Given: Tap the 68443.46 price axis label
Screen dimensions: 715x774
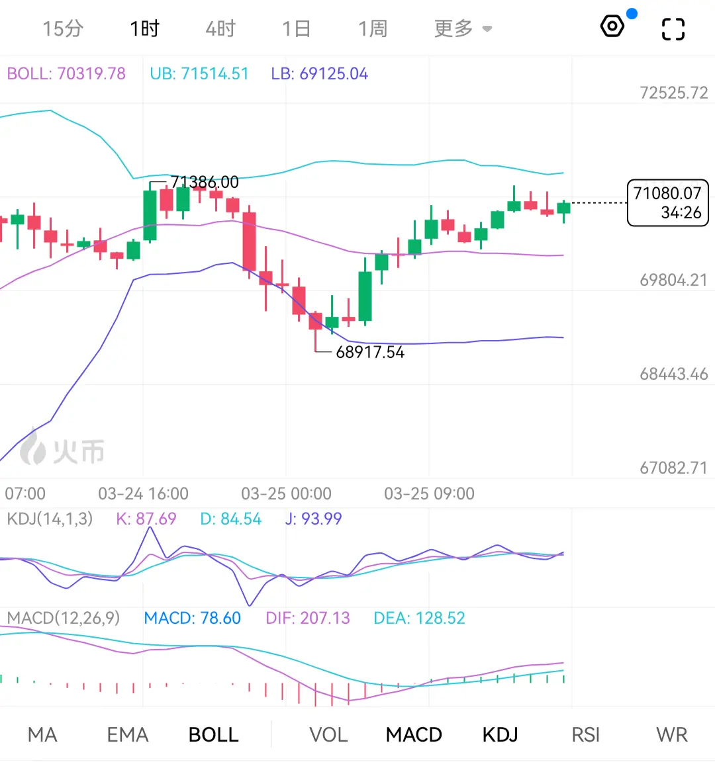Looking at the screenshot, I should [674, 374].
